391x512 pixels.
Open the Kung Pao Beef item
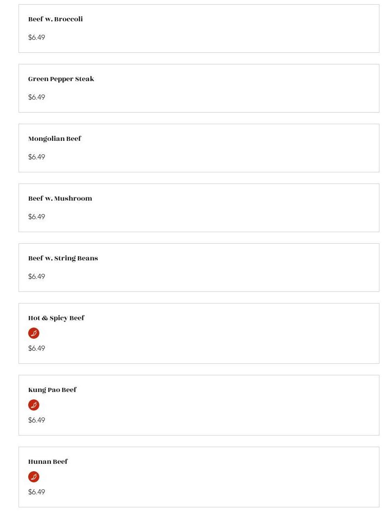click(52, 390)
